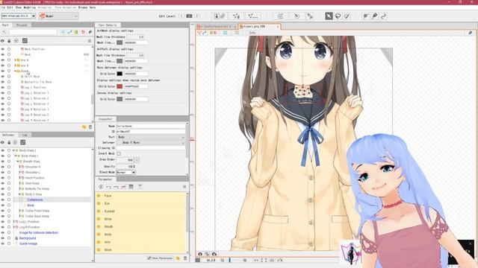This screenshot has height=268, width=478.
Task: Click the new parameter group folder icon
Action: click(178, 258)
